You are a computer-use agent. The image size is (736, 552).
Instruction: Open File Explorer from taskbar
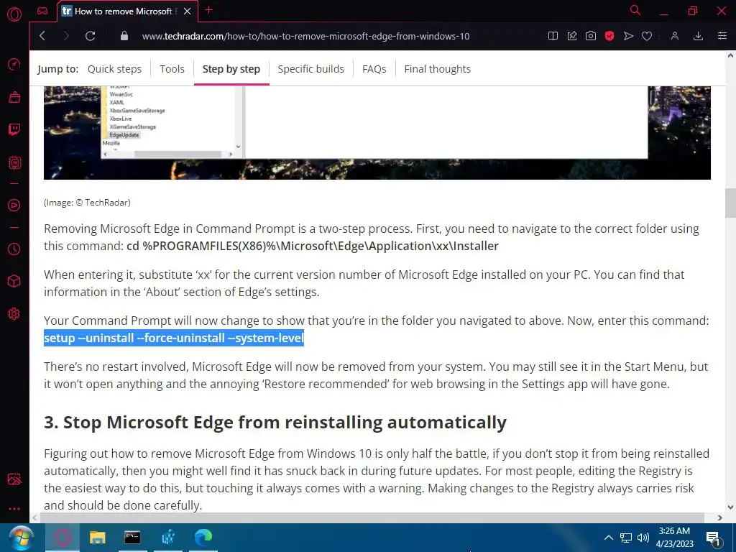point(97,538)
